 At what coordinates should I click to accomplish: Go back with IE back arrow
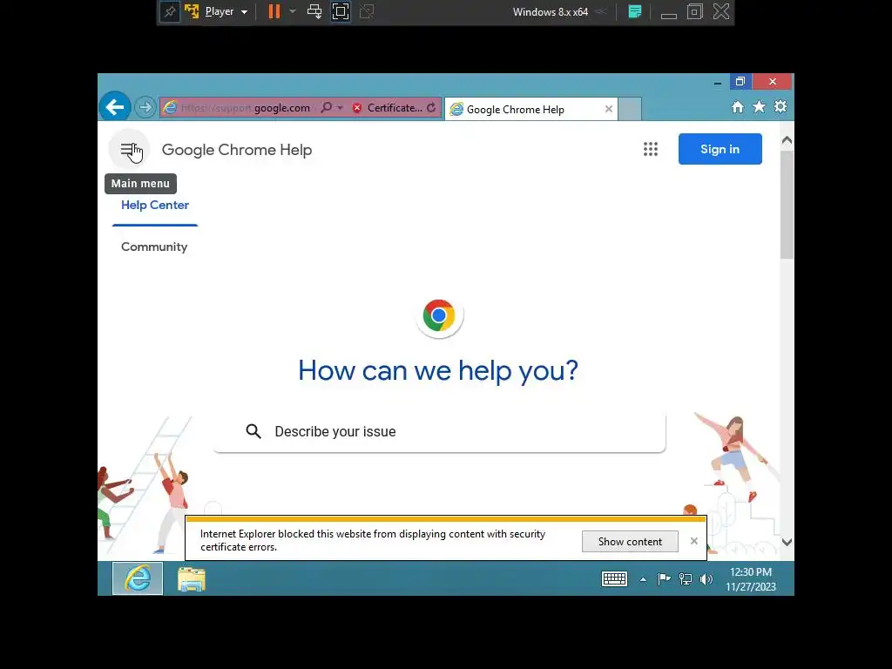[115, 106]
